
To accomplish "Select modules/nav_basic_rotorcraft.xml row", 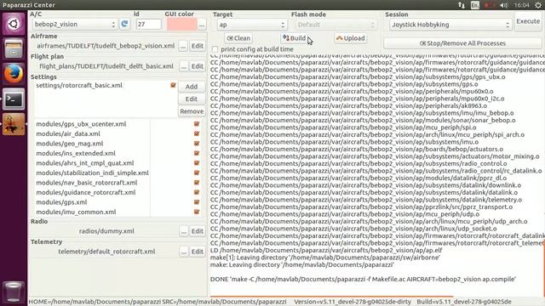I will (118, 183).
